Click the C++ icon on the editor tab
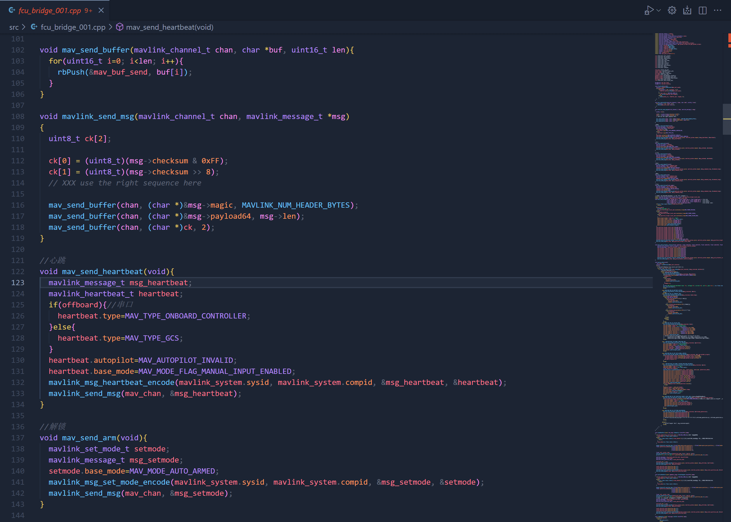 point(12,10)
